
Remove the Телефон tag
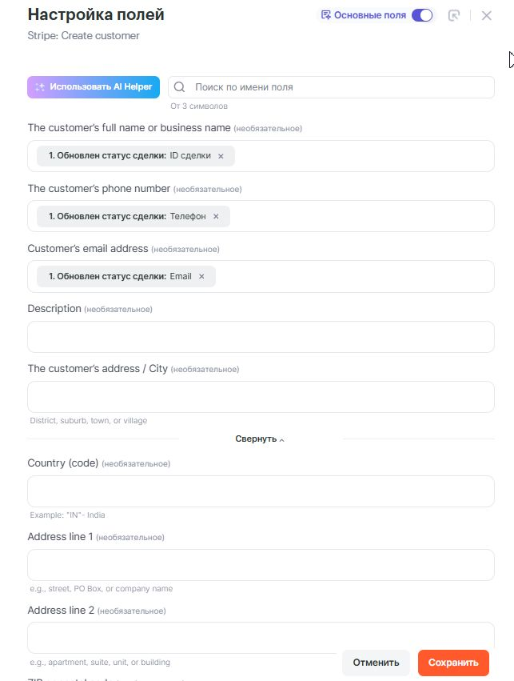[216, 216]
